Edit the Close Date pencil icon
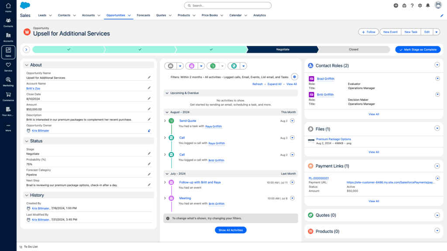This screenshot has height=251, width=447. point(149,98)
